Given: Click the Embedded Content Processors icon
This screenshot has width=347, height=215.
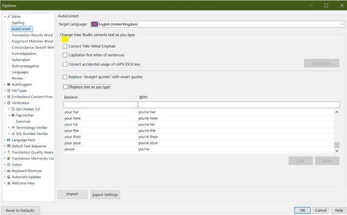Looking at the screenshot, I should click(9, 97).
